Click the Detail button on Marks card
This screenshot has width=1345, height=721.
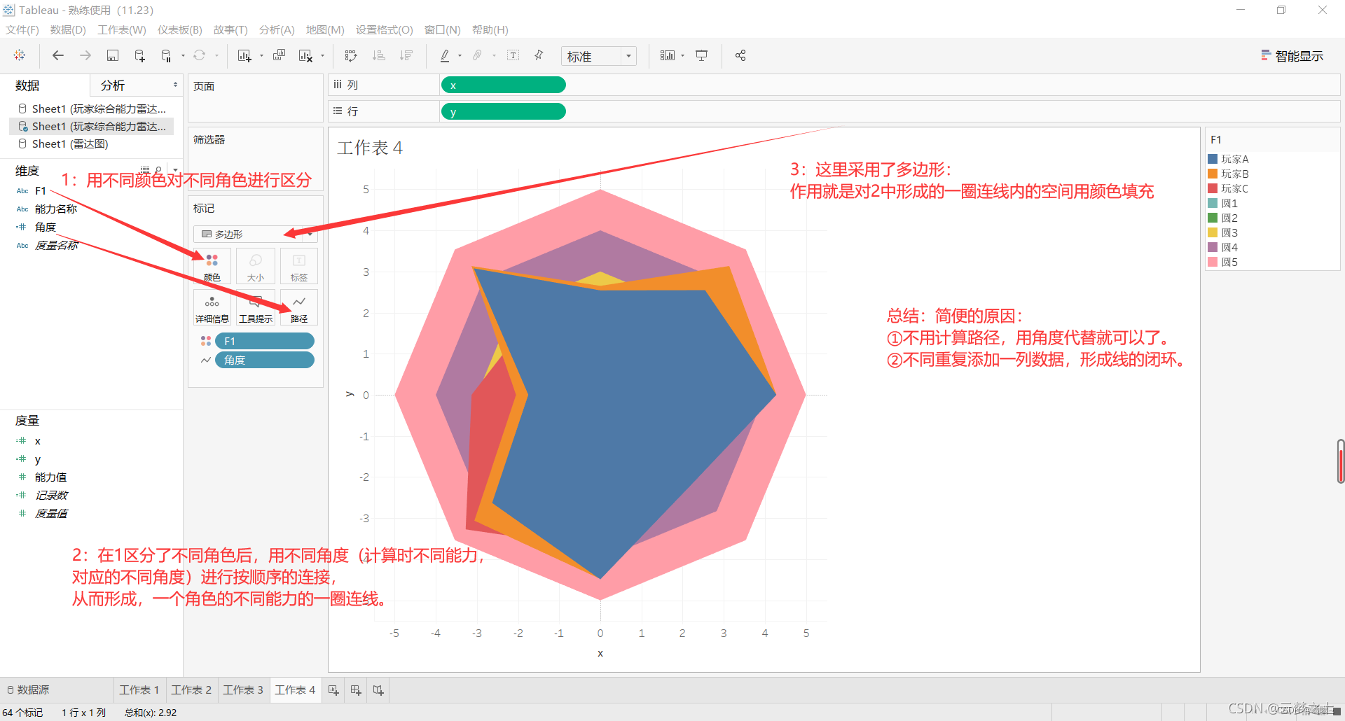point(212,308)
